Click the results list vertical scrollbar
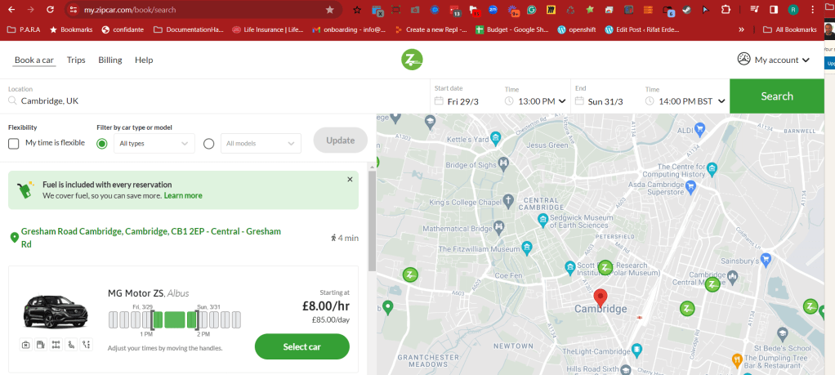Screen dimensions: 835x375 [x=373, y=220]
